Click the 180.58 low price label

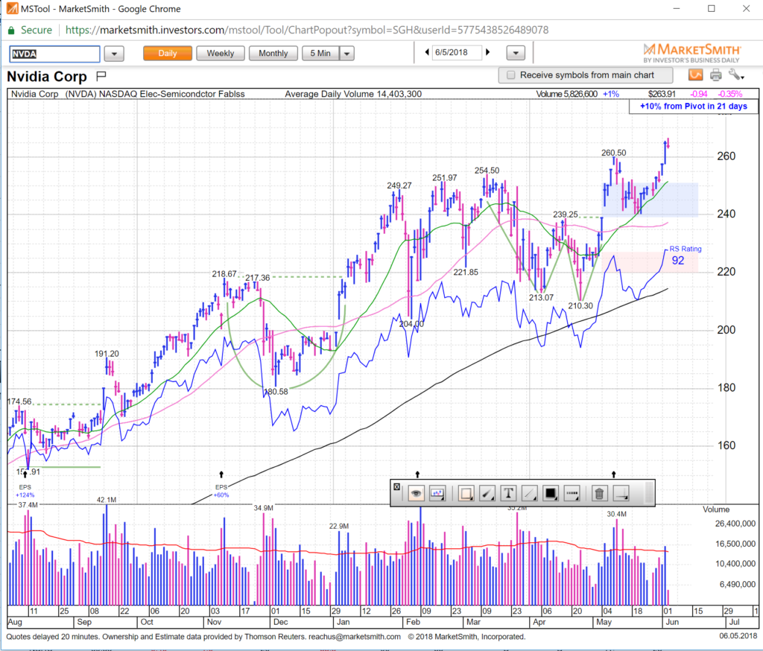[x=276, y=391]
